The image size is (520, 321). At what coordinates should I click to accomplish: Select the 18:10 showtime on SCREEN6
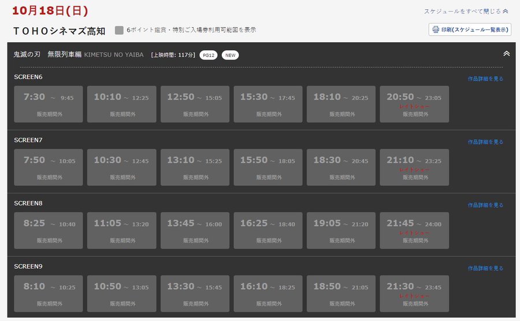pyautogui.click(x=341, y=104)
